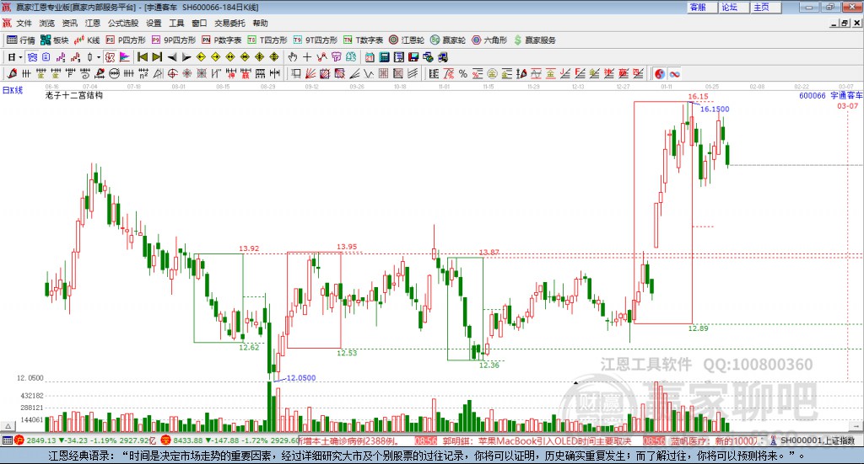
Task: Click the 日K线 label
Action: click(13, 90)
